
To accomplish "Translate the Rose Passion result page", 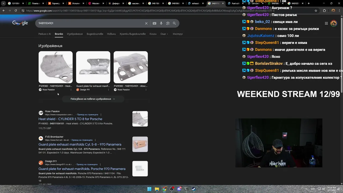I will coord(88,115).
